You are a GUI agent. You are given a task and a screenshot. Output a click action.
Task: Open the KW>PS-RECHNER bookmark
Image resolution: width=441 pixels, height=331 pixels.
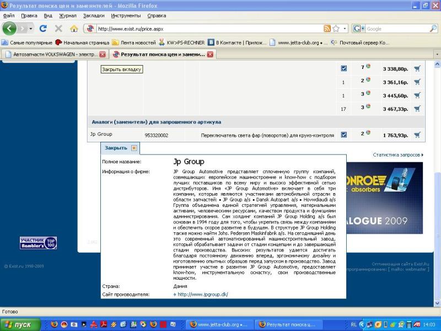[x=182, y=43]
